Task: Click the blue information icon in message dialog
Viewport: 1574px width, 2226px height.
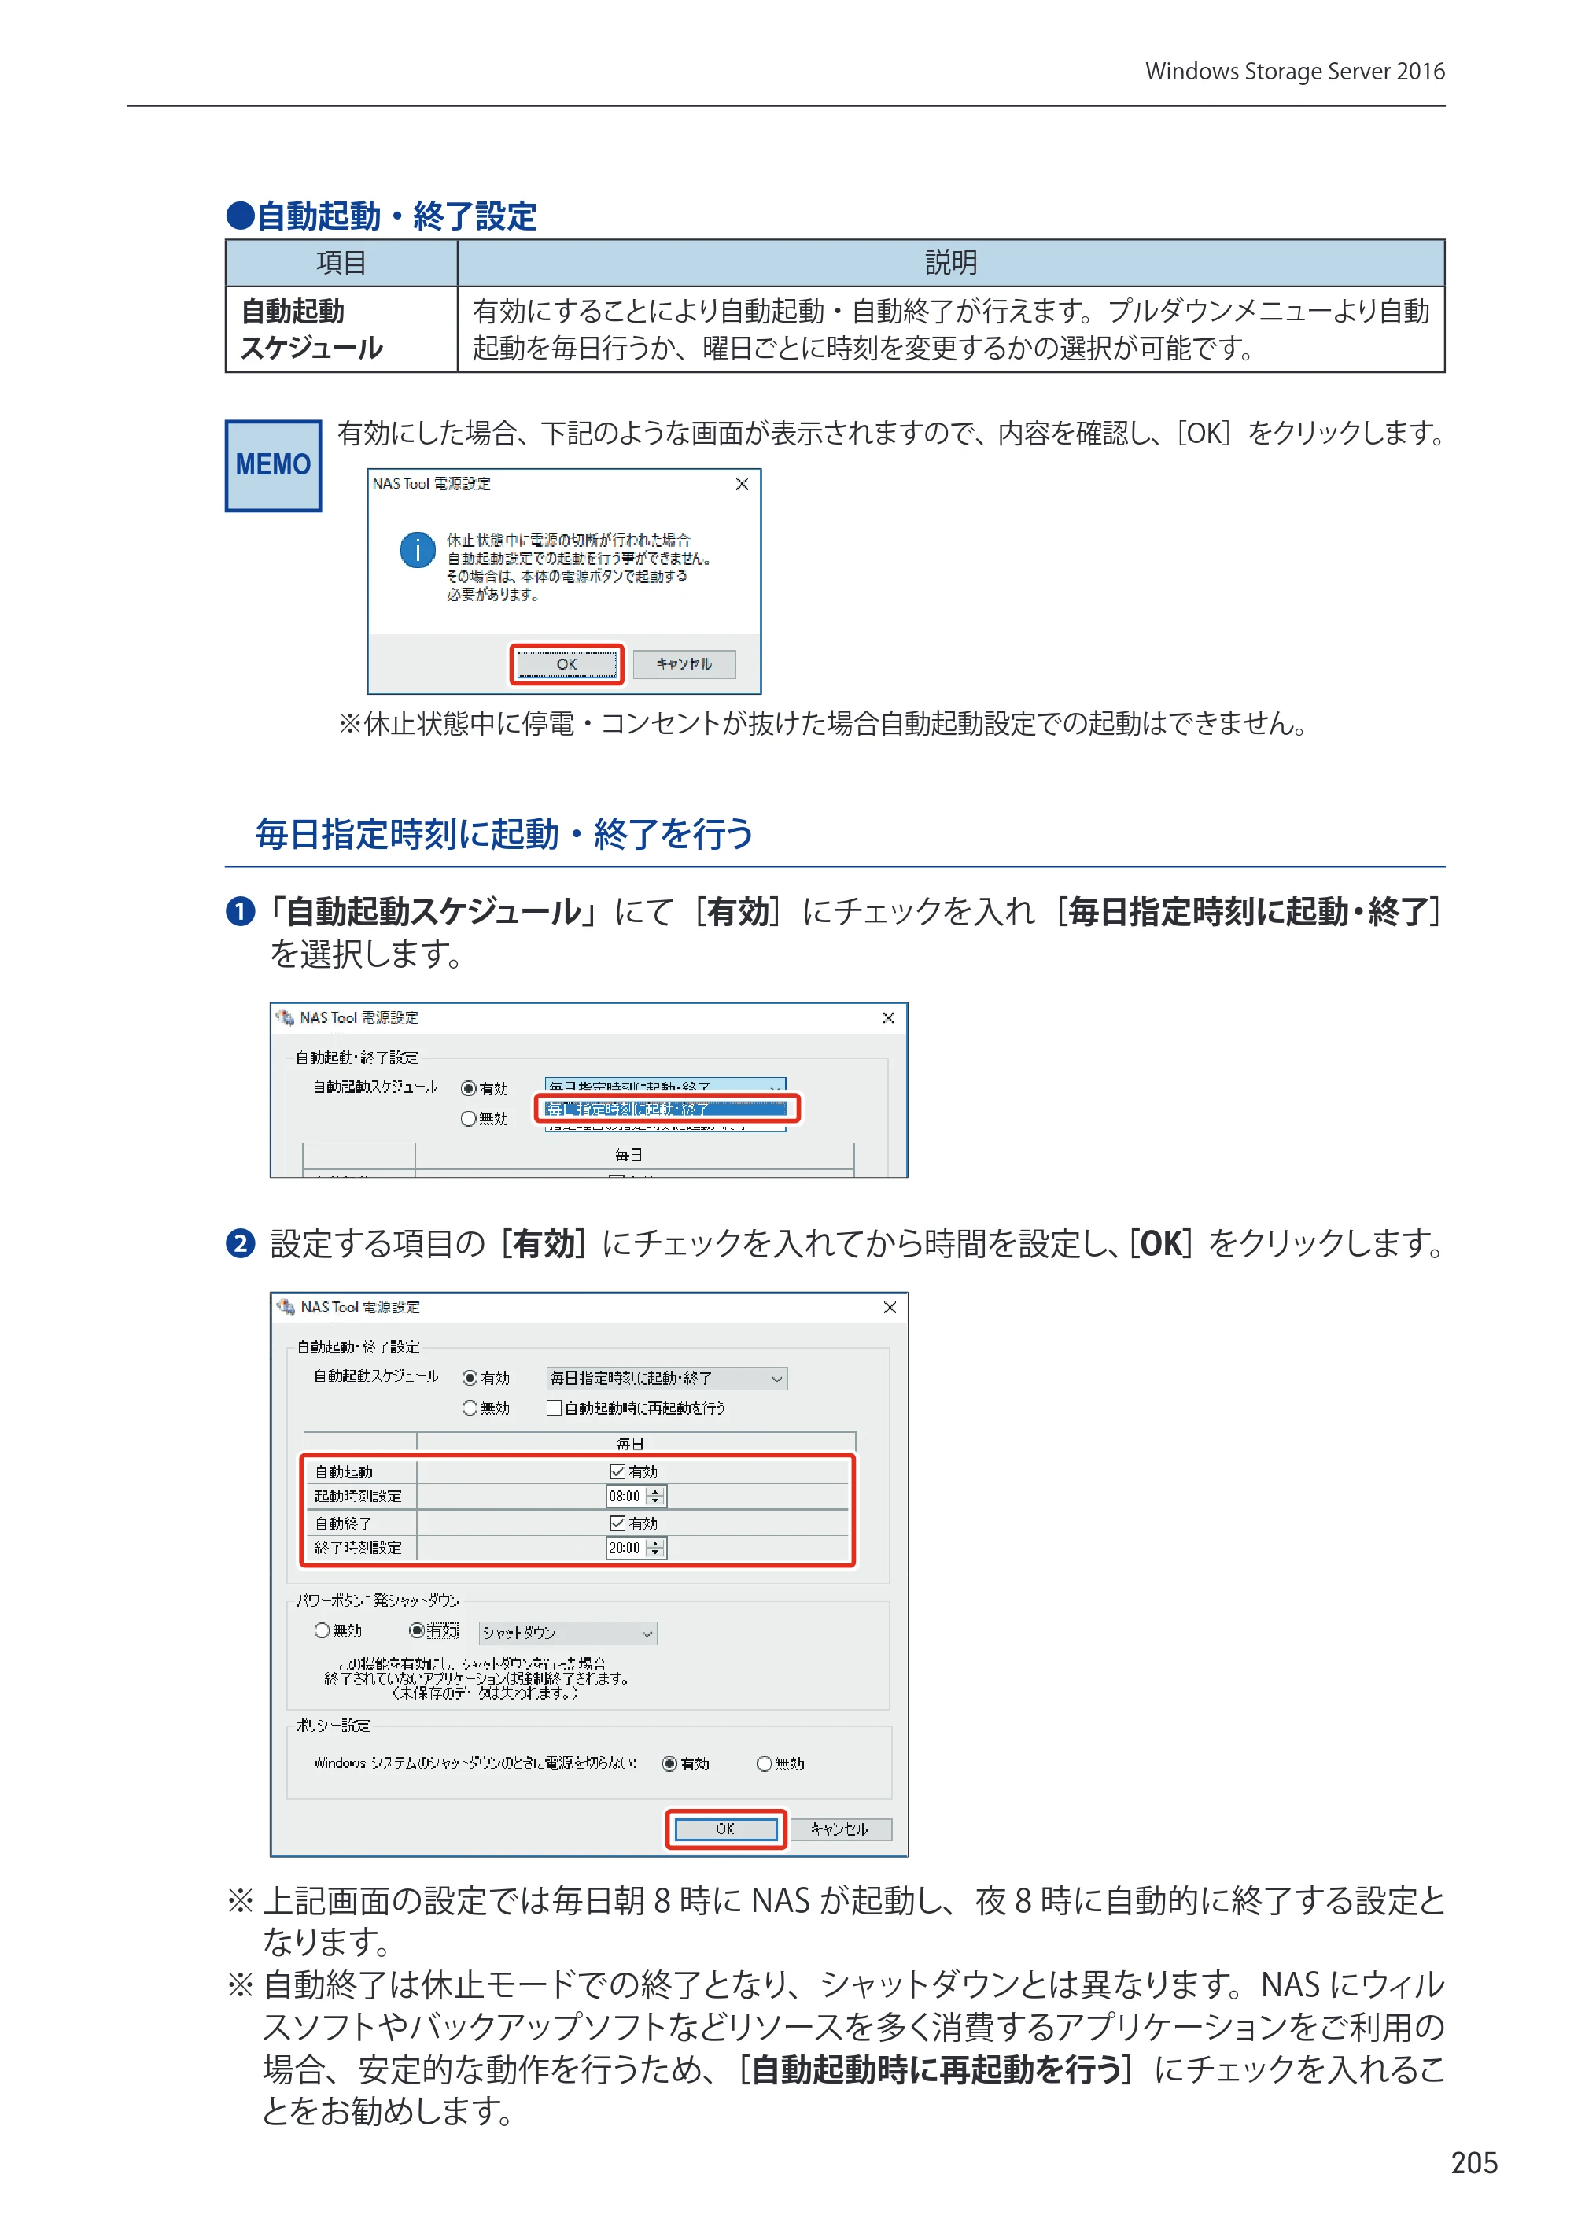Action: click(418, 550)
